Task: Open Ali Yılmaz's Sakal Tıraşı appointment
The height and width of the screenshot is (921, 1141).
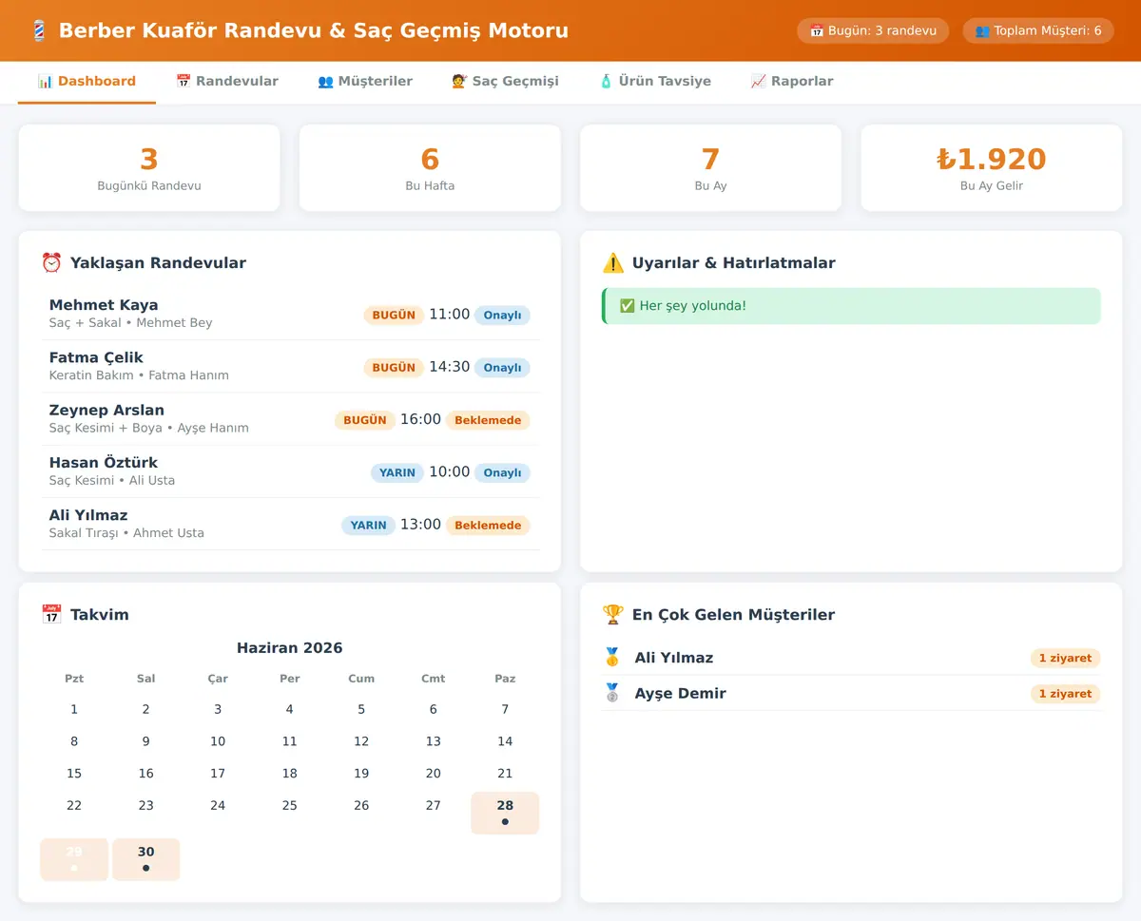Action: pyautogui.click(x=290, y=524)
